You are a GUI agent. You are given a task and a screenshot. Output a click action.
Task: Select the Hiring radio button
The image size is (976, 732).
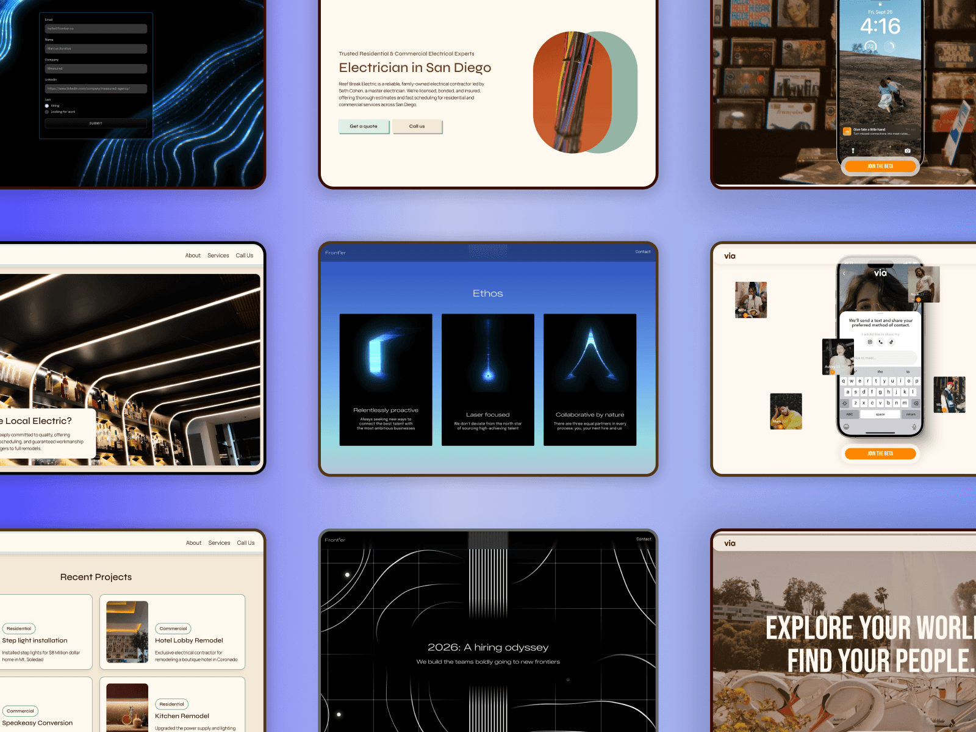tap(47, 106)
